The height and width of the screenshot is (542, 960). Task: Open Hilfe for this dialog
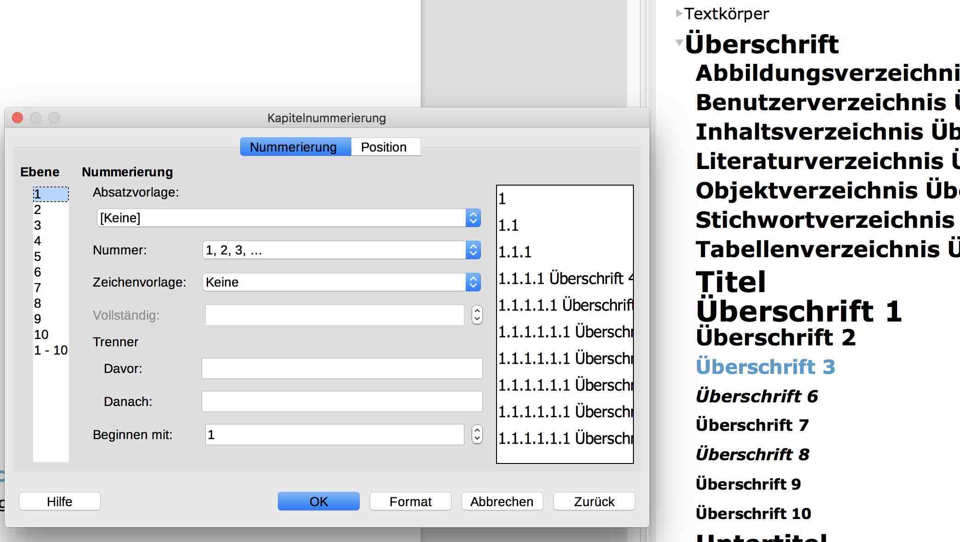coord(60,502)
